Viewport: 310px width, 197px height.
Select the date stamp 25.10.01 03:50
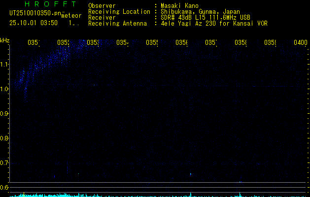(x=34, y=23)
